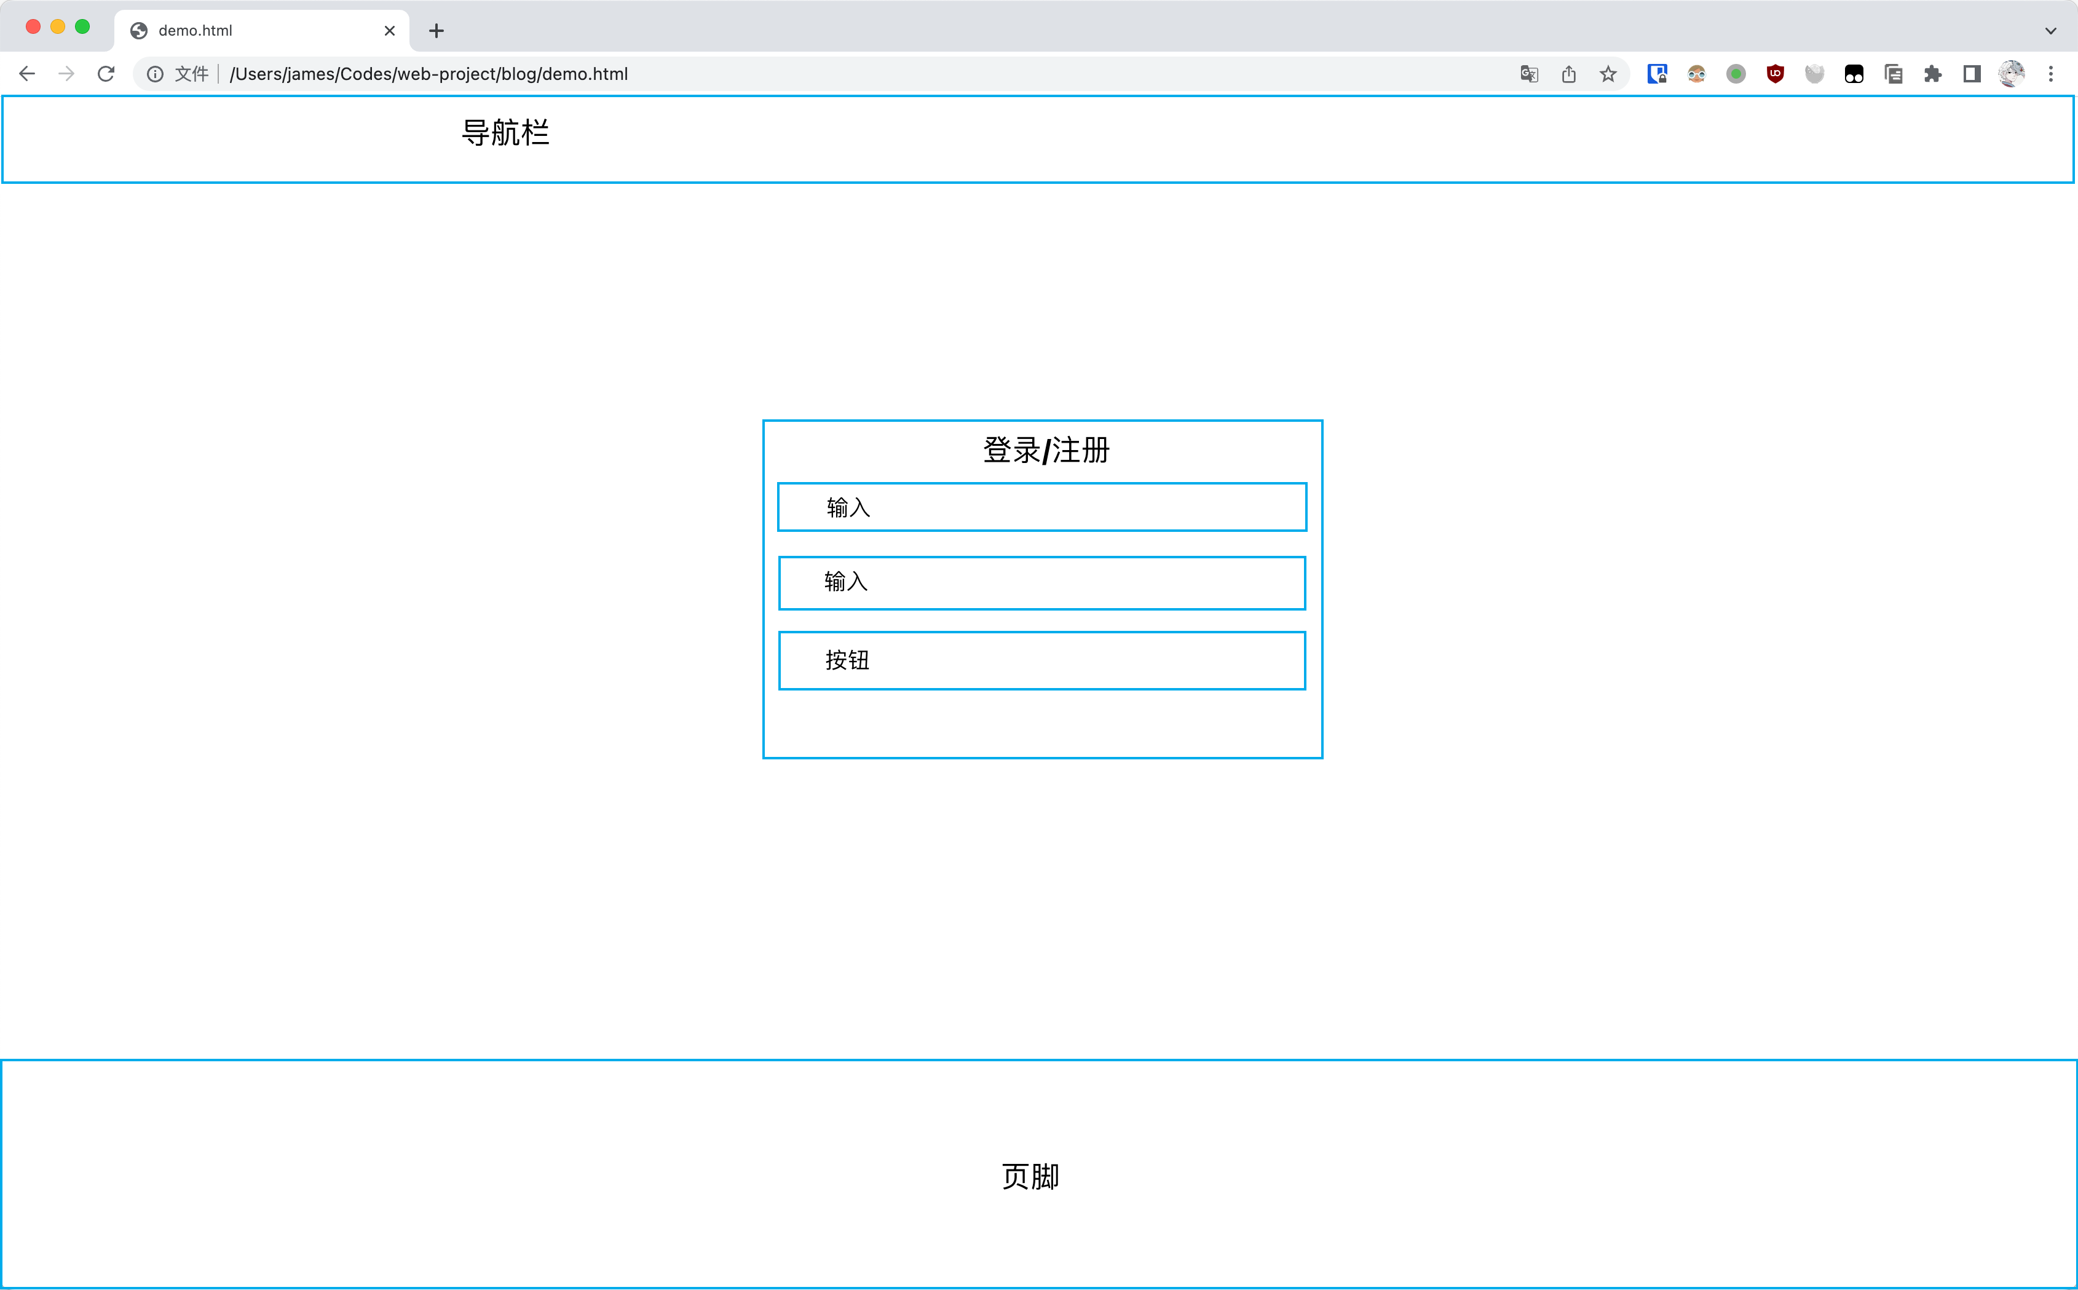Open the Chrome three-dot menu
Screen dimensions: 2078x1290
click(2051, 74)
